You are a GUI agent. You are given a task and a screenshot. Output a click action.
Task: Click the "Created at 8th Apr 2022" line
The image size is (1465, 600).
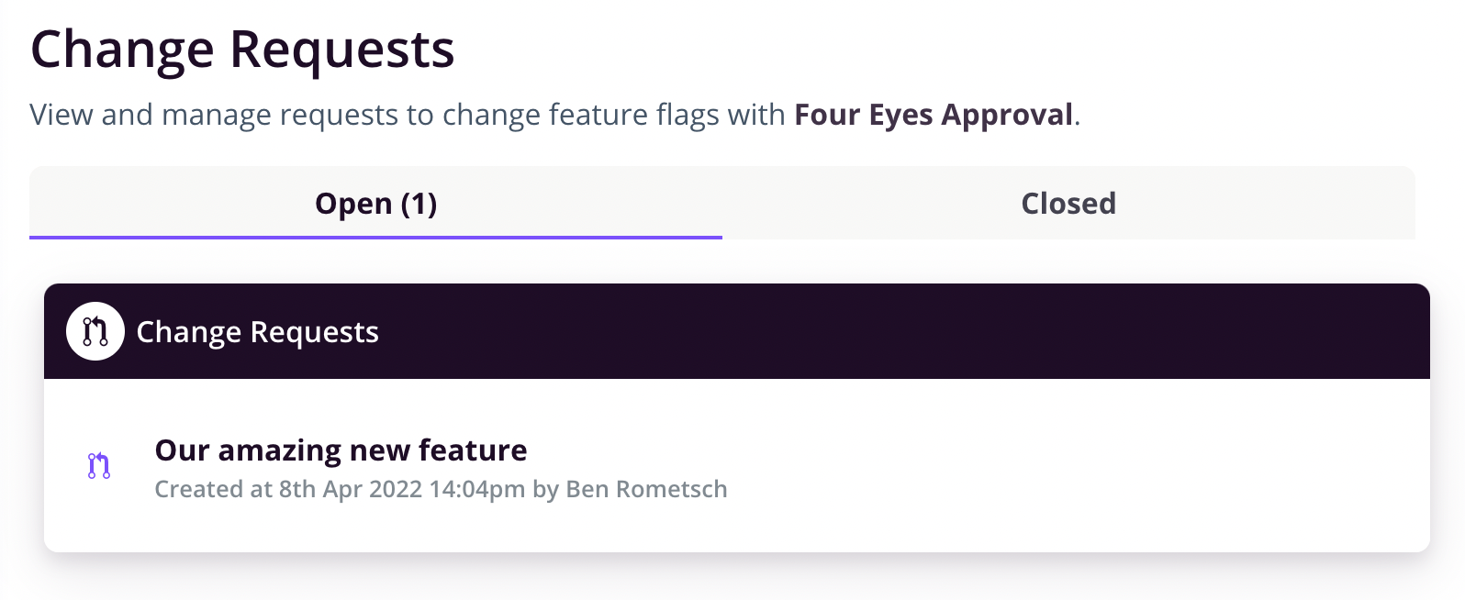pos(441,489)
